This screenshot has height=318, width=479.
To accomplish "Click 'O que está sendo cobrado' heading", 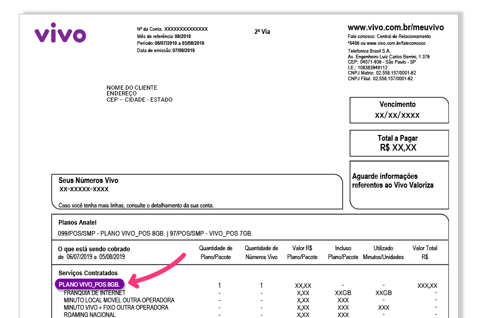I will pyautogui.click(x=94, y=249).
